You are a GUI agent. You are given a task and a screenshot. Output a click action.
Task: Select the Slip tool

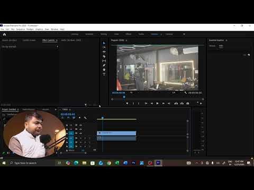104,61
